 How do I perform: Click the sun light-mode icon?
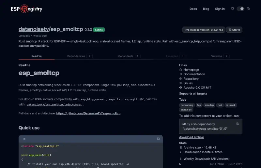tap(233, 8)
